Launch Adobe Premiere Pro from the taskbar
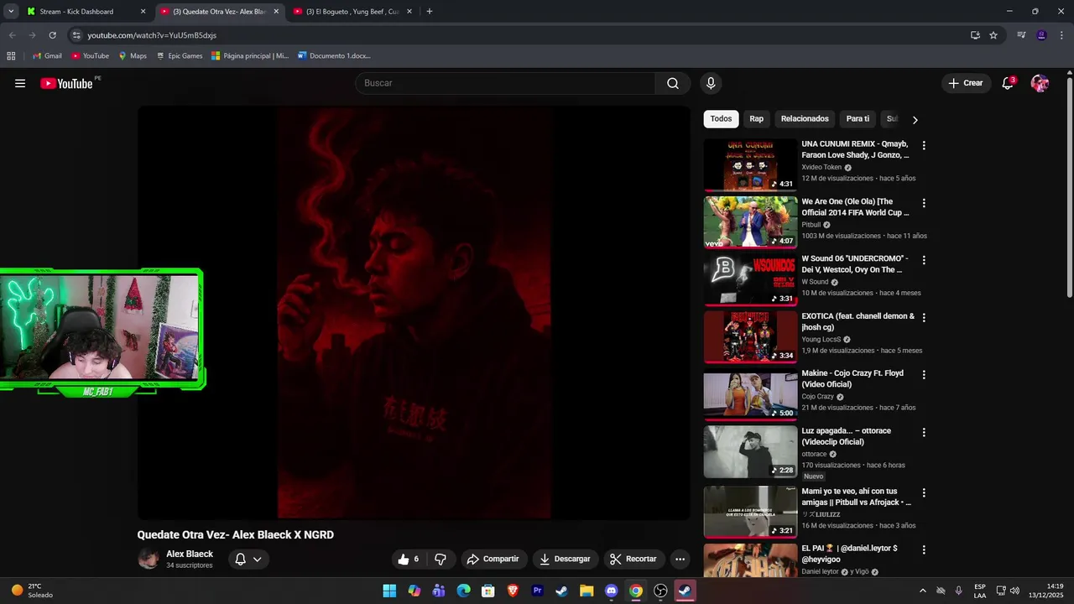The image size is (1074, 604). coord(537,591)
